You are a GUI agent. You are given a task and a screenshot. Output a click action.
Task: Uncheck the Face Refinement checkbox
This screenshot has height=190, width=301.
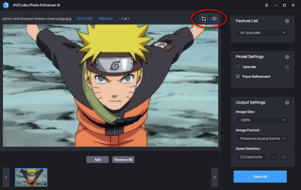click(238, 76)
